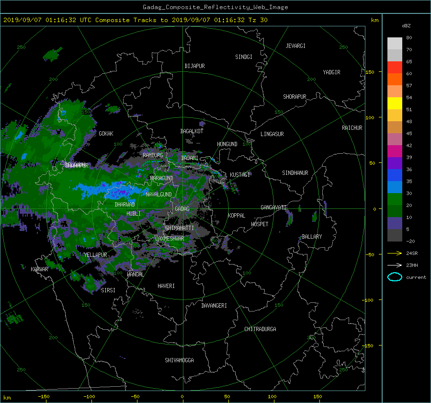Click the yellow 51 dBZ legend swatch

pyautogui.click(x=395, y=103)
